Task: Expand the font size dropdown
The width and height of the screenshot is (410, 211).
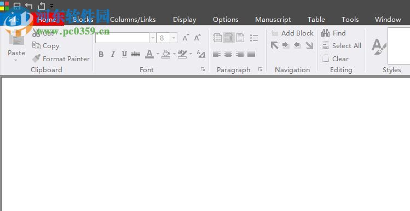Action: (x=174, y=38)
